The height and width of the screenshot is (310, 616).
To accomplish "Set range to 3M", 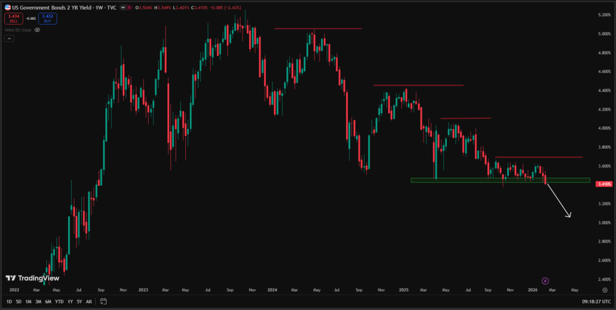I will tap(38, 302).
